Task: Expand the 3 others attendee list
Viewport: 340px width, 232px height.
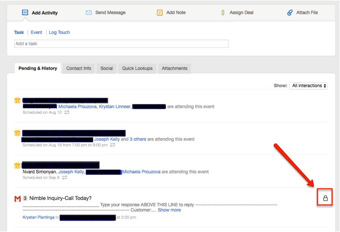Action: click(138, 139)
